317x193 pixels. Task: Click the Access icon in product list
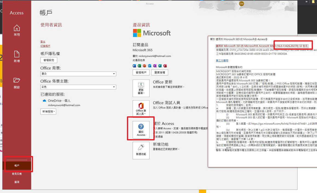pos(165,66)
